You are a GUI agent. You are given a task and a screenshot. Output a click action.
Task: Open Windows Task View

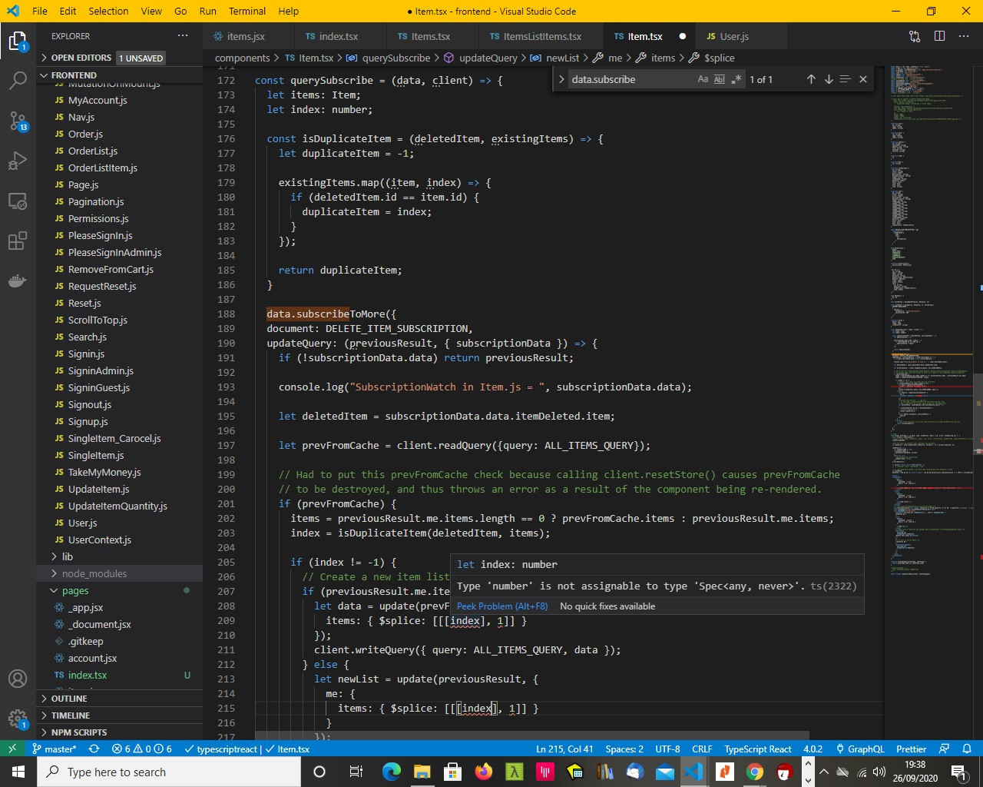[356, 772]
